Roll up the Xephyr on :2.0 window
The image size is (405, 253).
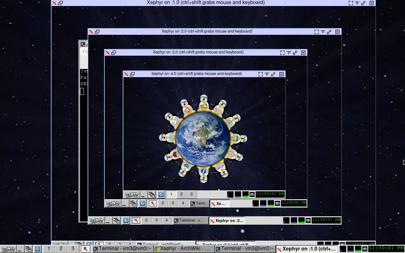(323, 32)
